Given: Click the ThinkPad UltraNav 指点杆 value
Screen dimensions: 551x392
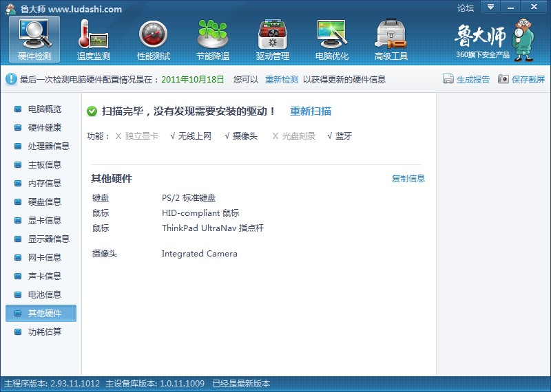Looking at the screenshot, I should coord(213,228).
